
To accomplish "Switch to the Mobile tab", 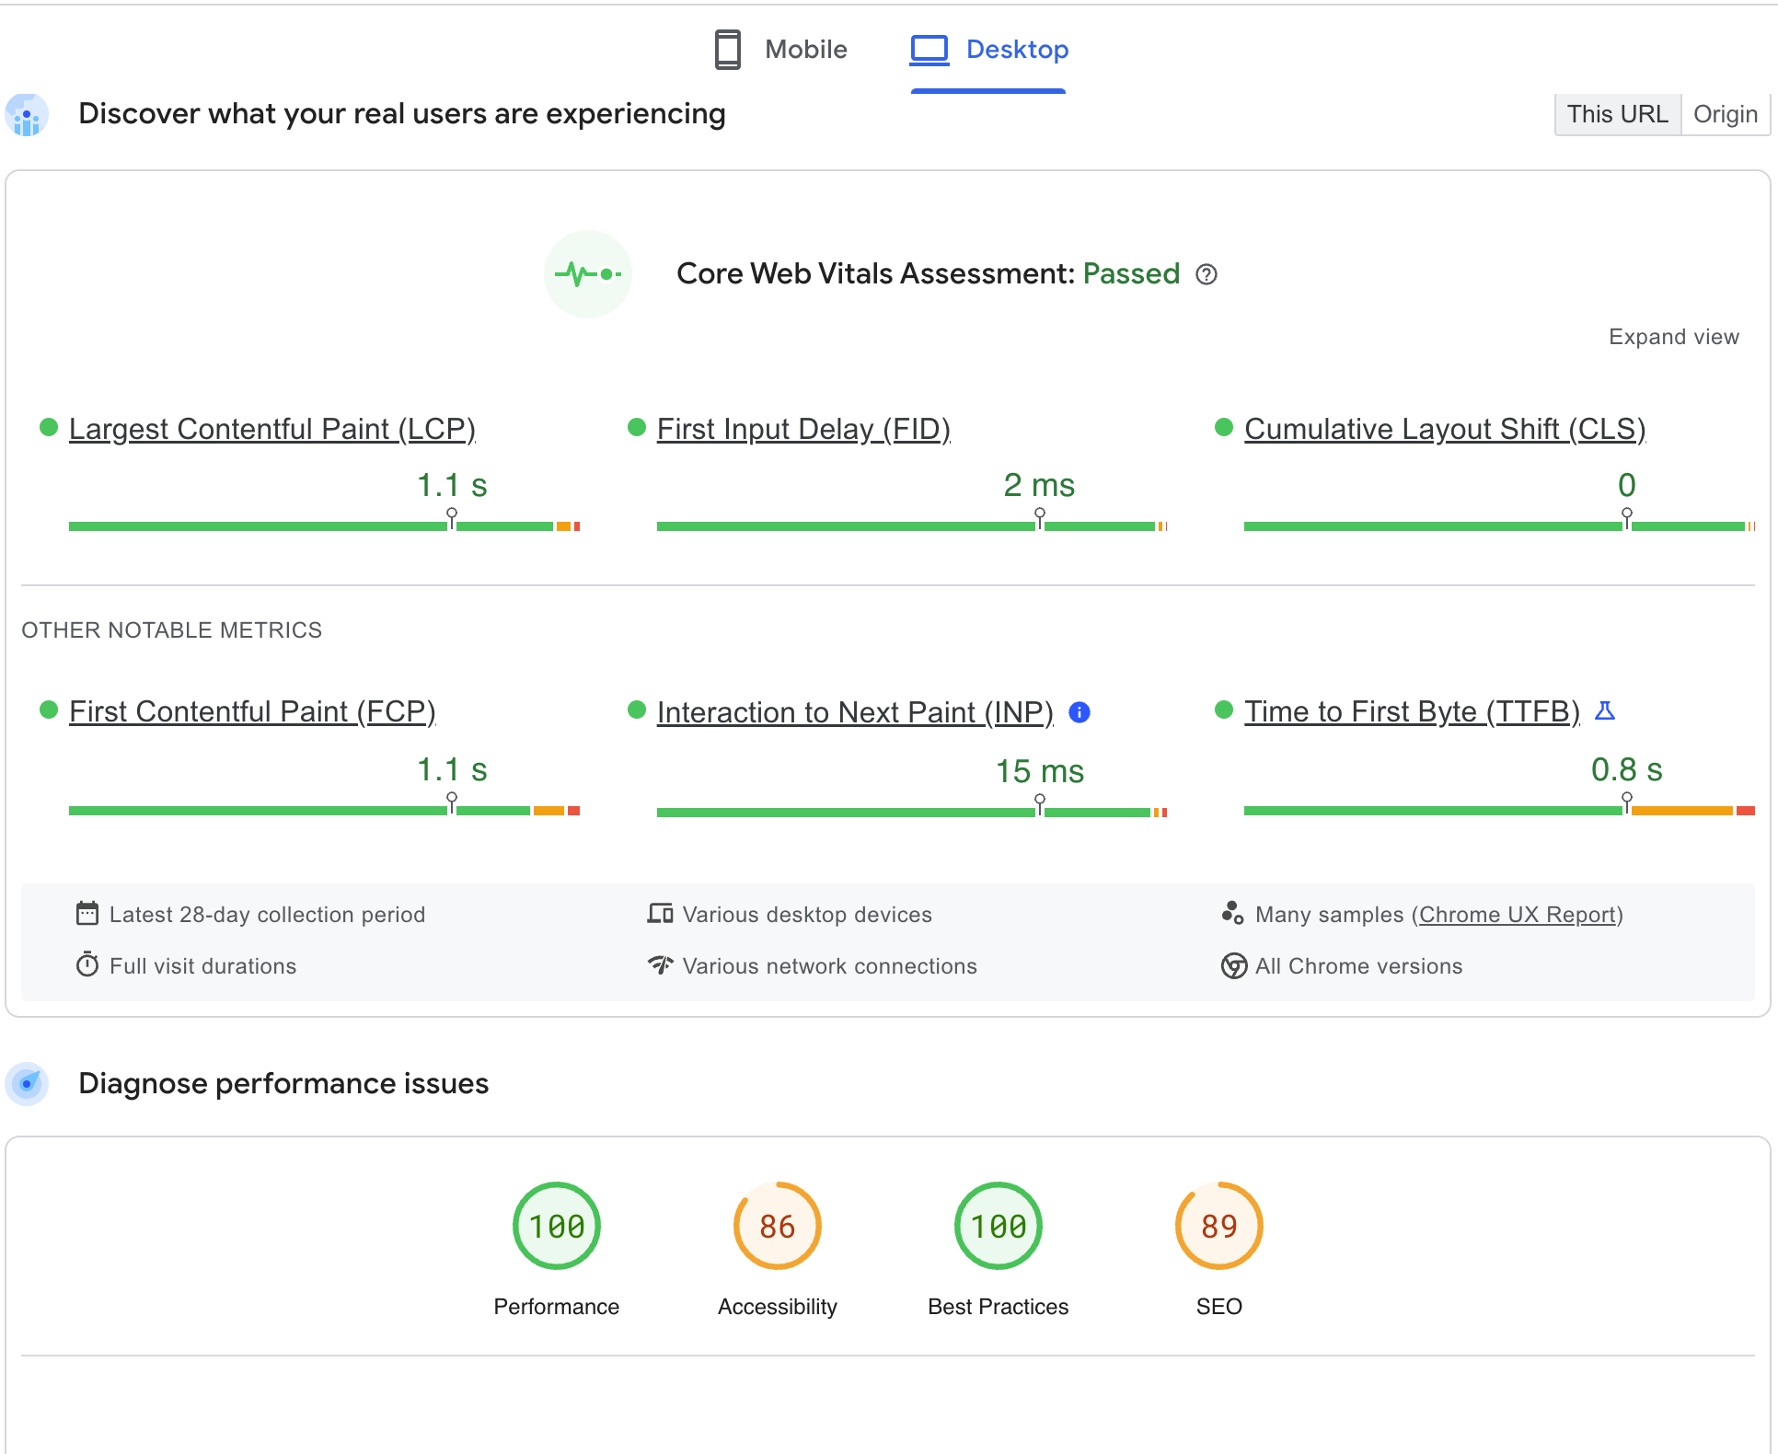I will [806, 50].
